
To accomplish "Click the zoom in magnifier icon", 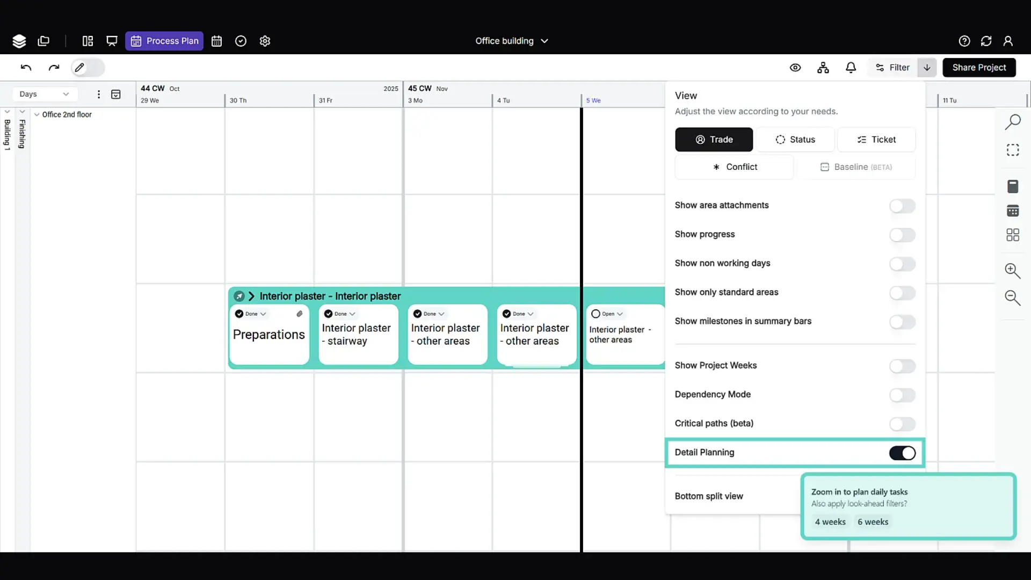I will point(1012,270).
